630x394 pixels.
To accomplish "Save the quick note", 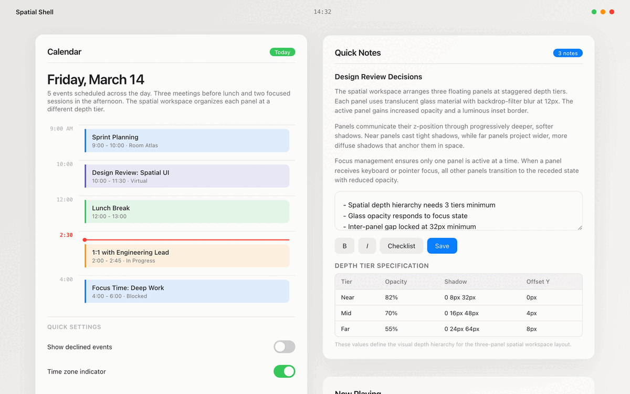I will pyautogui.click(x=442, y=246).
